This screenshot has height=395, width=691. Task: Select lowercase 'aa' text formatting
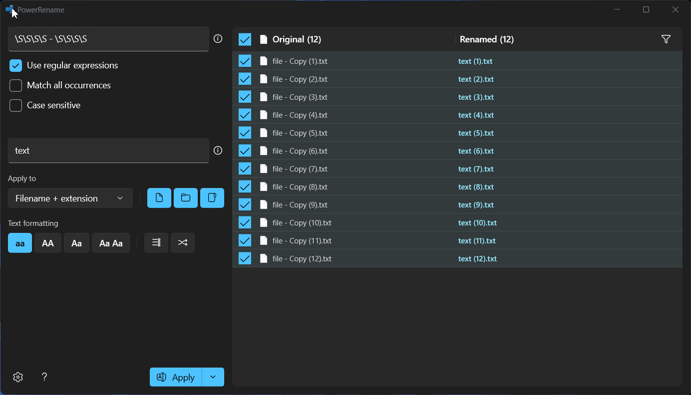click(20, 243)
